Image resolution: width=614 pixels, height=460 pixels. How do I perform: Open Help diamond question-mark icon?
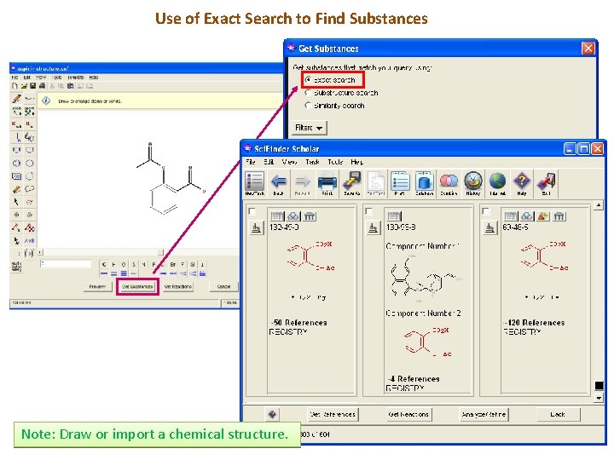(x=522, y=183)
